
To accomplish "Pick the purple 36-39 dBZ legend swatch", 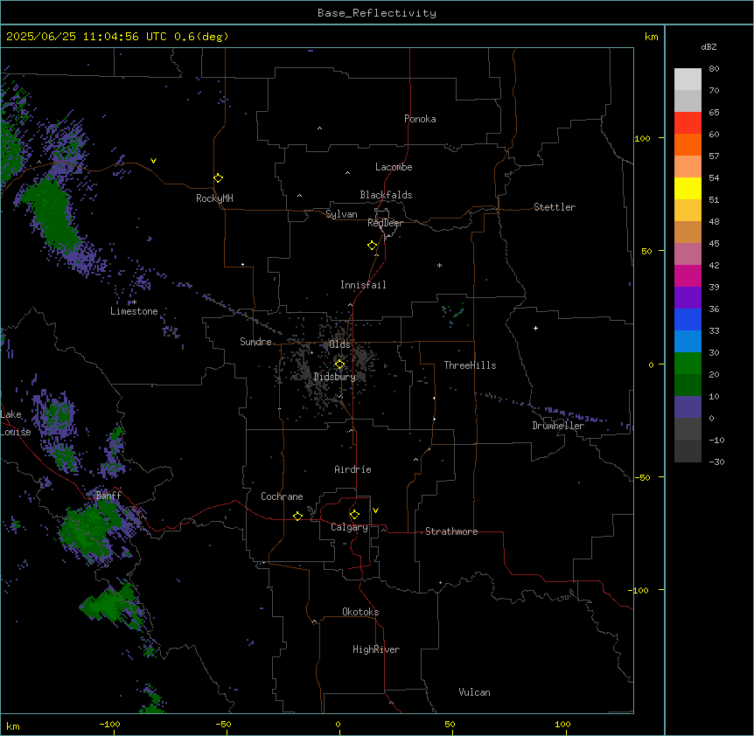I will tap(688, 298).
